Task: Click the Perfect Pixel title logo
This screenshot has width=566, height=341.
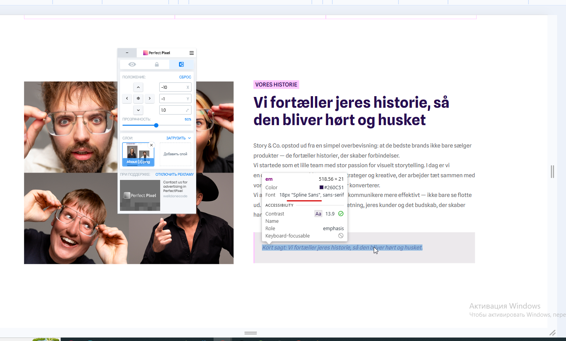Action: (157, 53)
